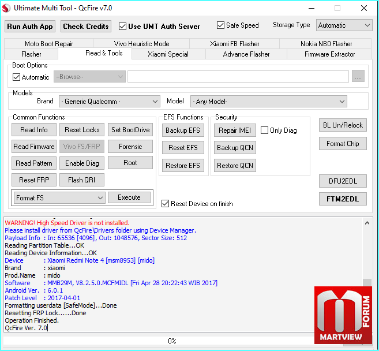Minimize the QcFire window

tap(312, 8)
